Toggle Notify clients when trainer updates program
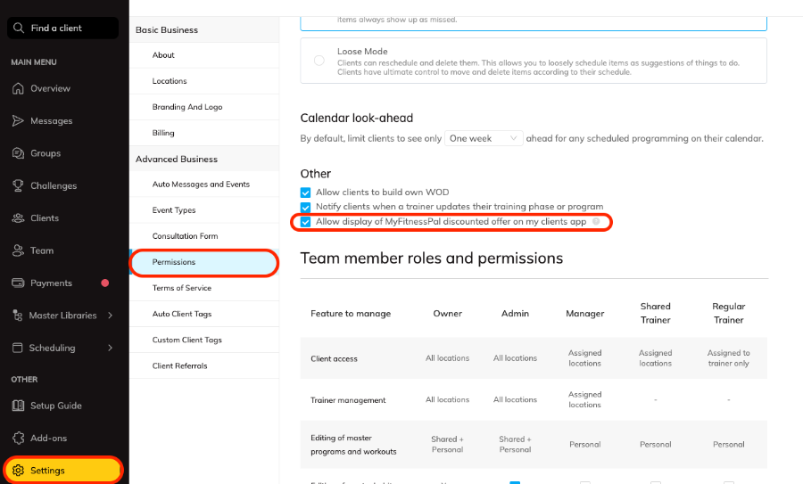 click(306, 207)
